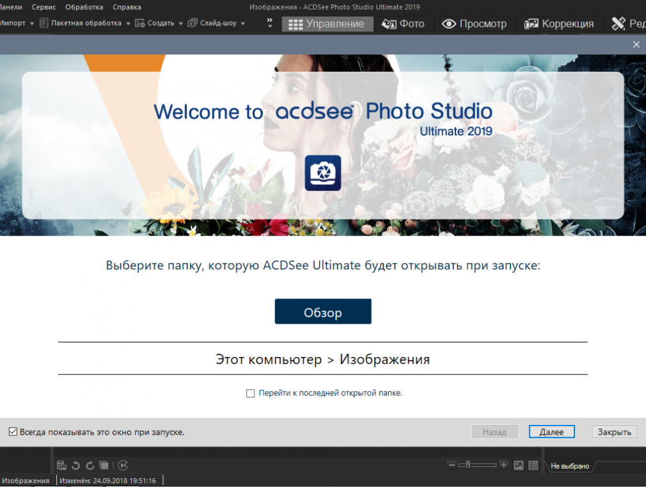This screenshot has height=487, width=646.
Task: Click the rotate right icon
Action: click(90, 465)
